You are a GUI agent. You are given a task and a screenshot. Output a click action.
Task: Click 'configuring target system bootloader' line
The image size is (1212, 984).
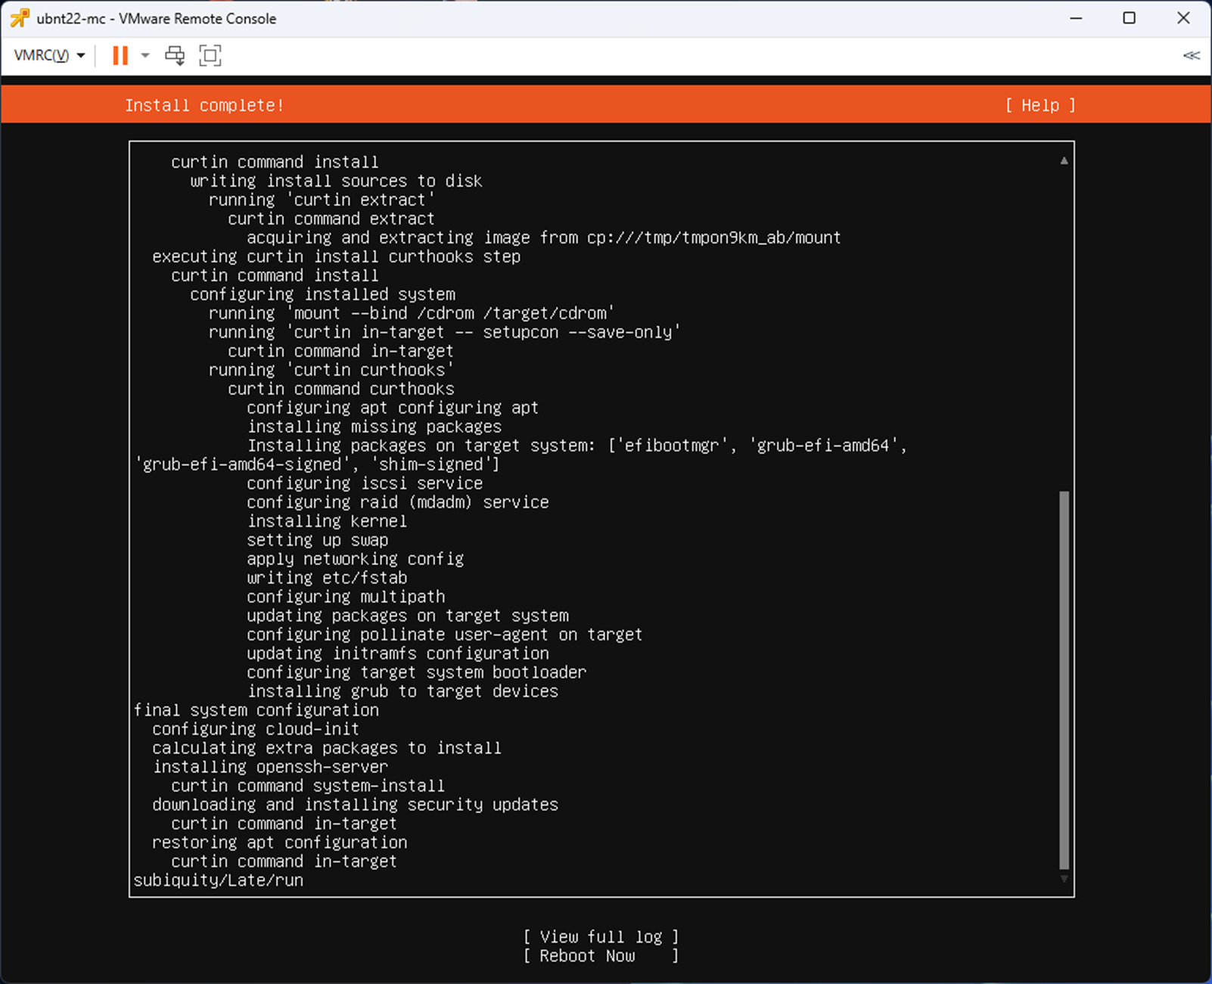click(417, 672)
